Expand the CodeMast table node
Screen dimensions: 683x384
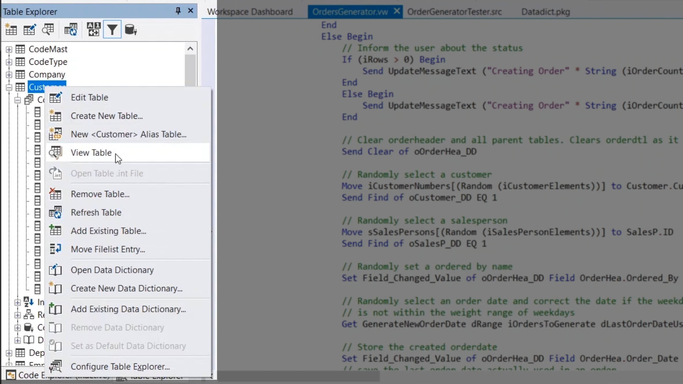tap(9, 49)
